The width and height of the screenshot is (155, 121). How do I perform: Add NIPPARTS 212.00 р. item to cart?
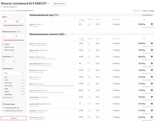coord(152,111)
